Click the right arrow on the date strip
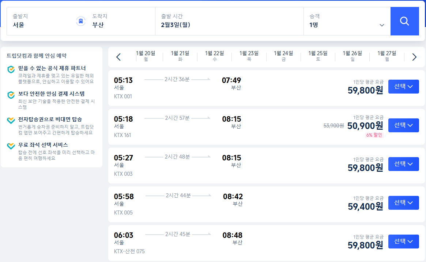This screenshot has height=262, width=426. [x=414, y=57]
